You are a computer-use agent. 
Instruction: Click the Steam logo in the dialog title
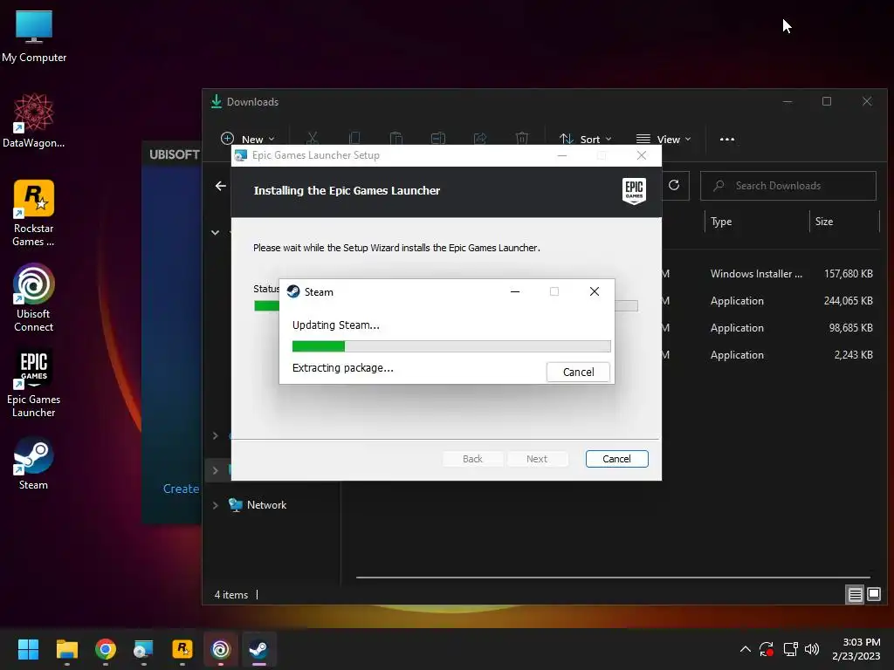pyautogui.click(x=293, y=291)
